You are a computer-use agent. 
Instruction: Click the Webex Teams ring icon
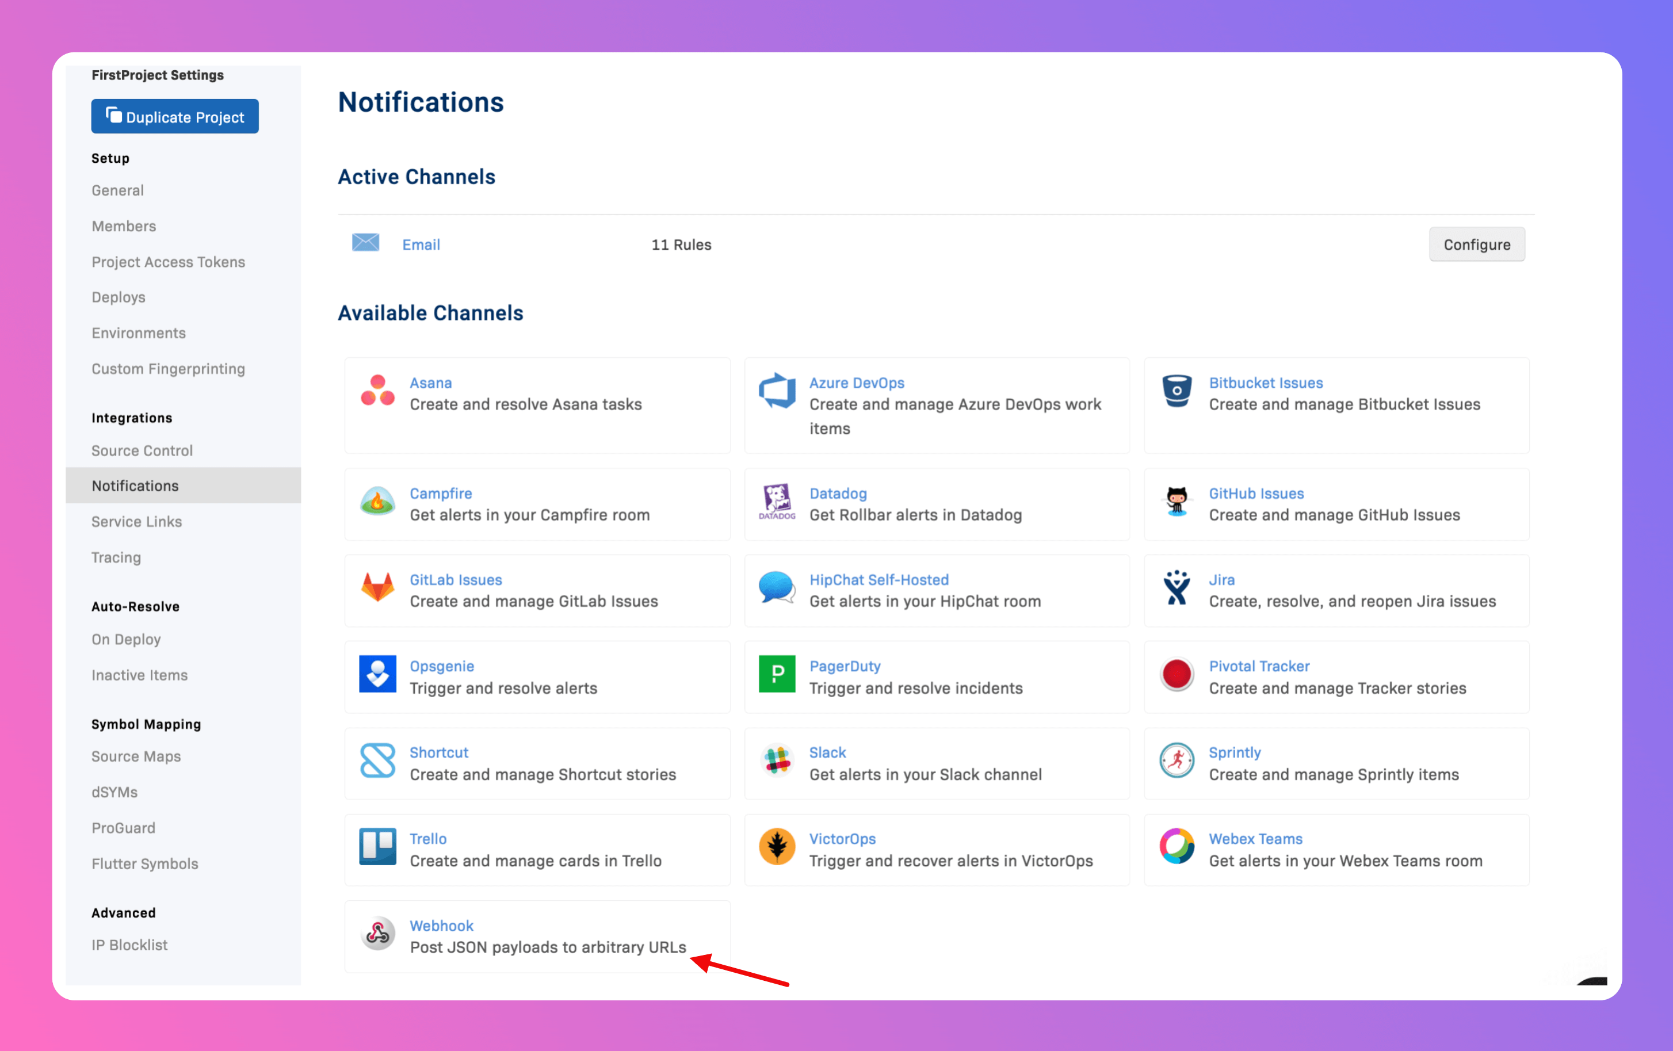tap(1177, 847)
